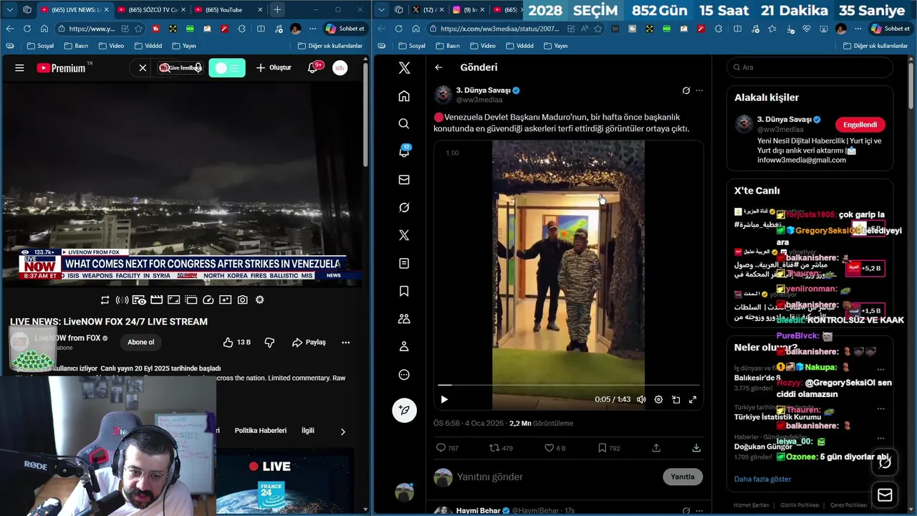Go back from Gönderi page
The height and width of the screenshot is (516, 917).
click(438, 67)
